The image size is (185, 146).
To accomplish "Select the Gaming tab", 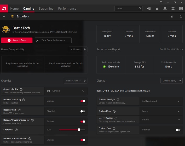I will click(x=29, y=9).
